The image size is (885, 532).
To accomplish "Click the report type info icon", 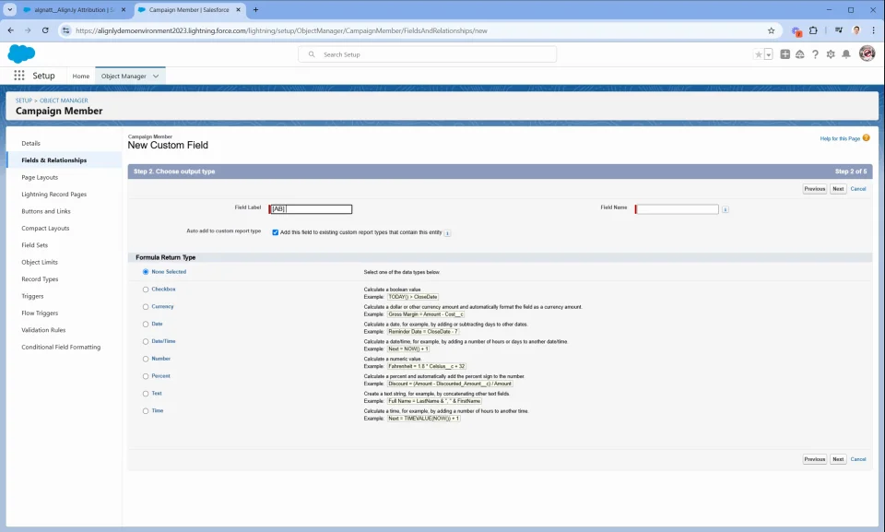I will (x=448, y=232).
